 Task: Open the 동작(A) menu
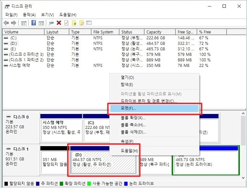29,15
